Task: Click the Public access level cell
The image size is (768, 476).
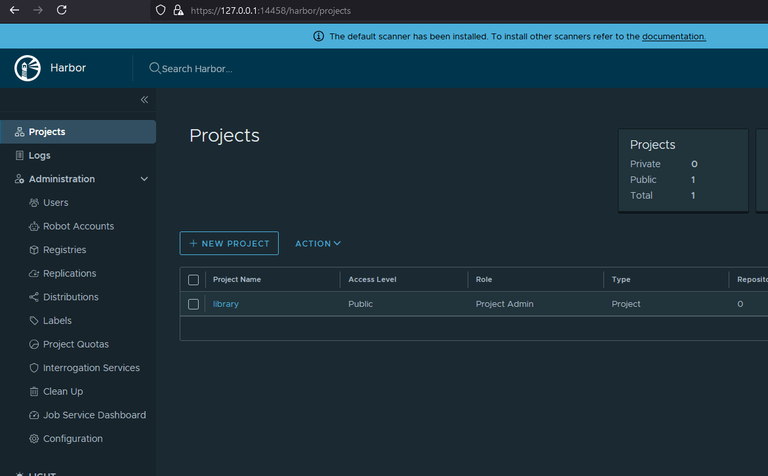Action: click(361, 304)
